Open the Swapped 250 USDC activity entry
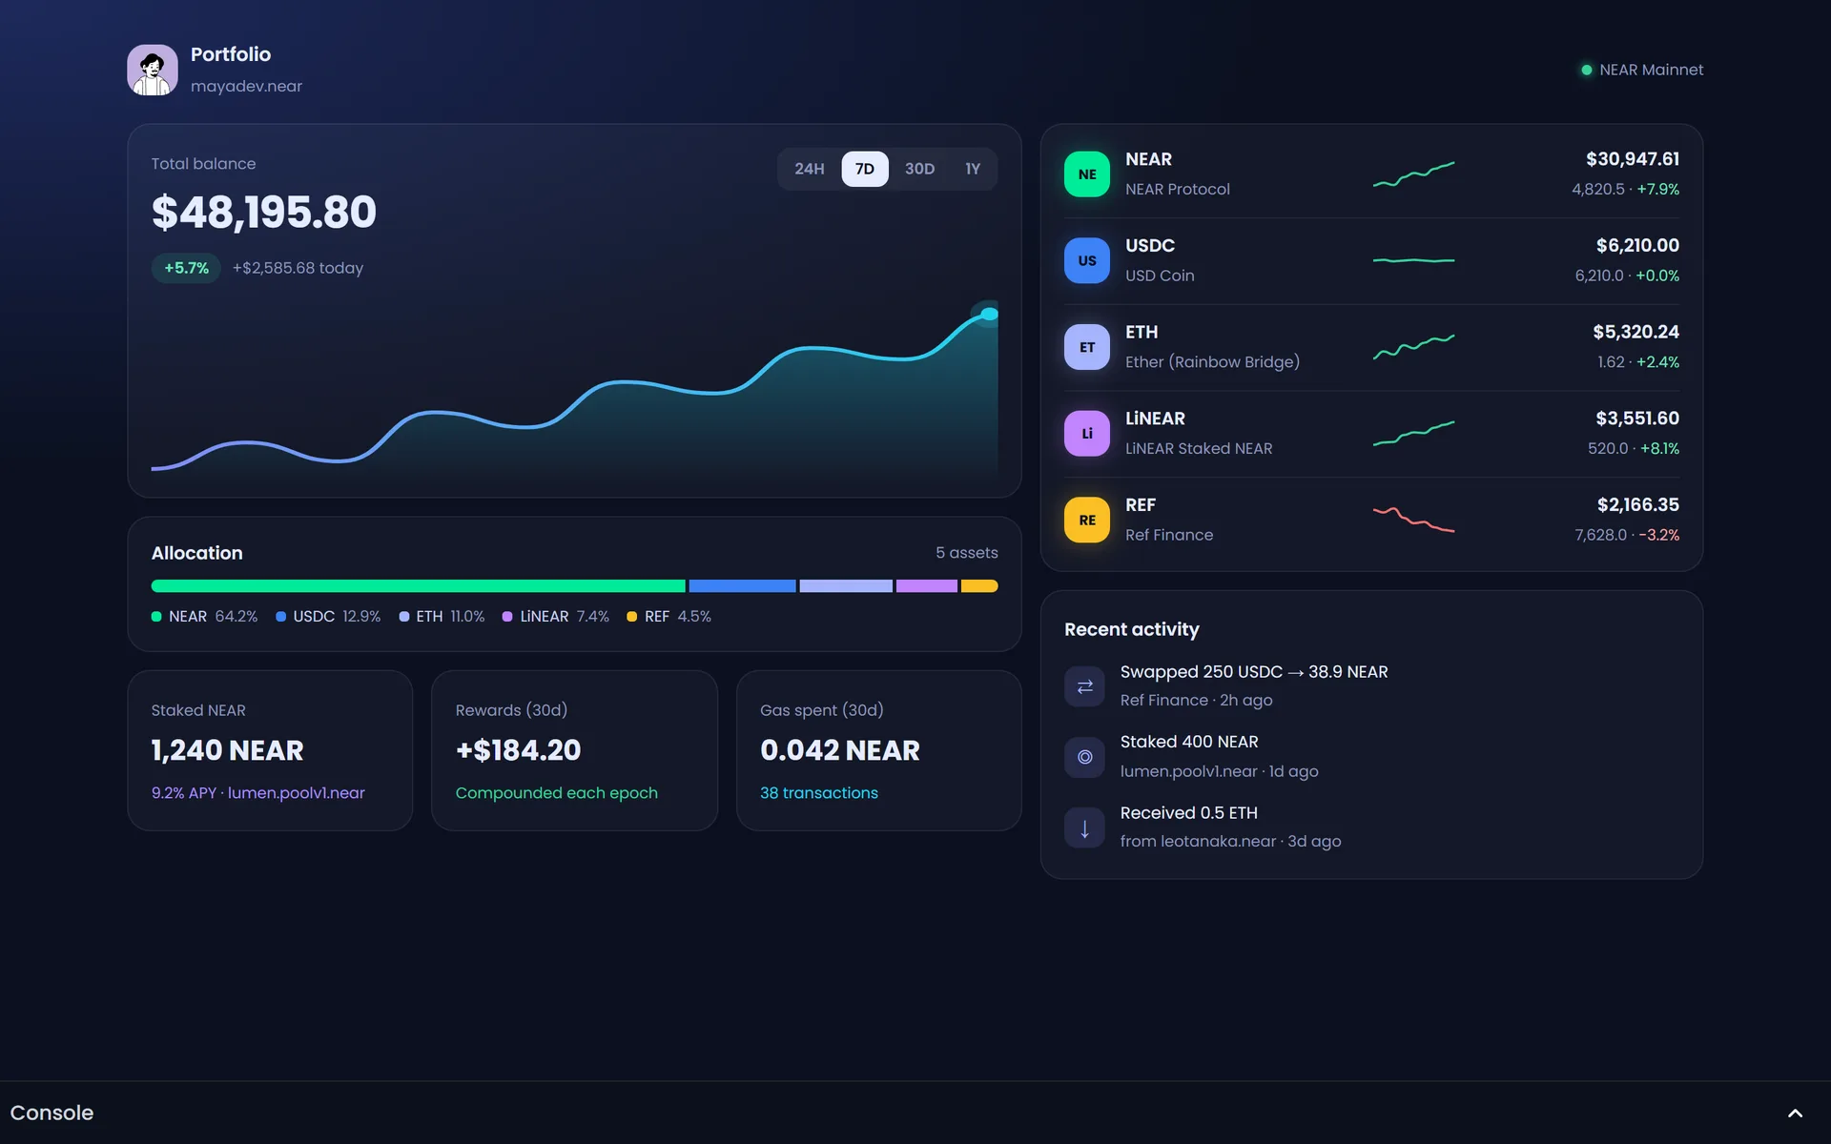 tap(1371, 686)
